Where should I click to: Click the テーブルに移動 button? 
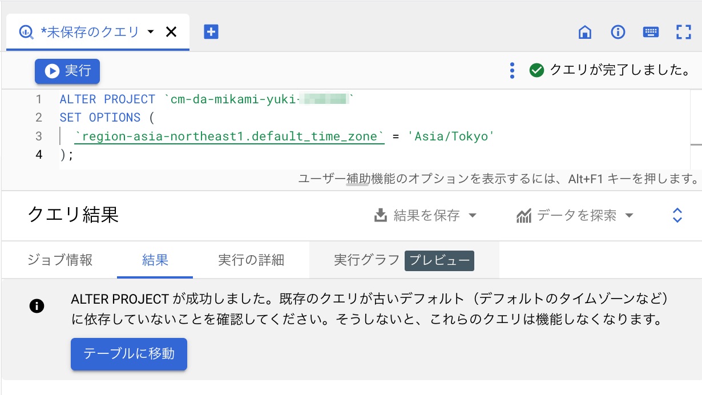[128, 354]
